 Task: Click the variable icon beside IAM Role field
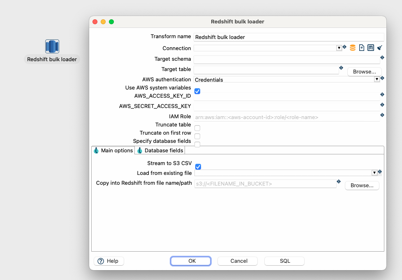pyautogui.click(x=382, y=115)
